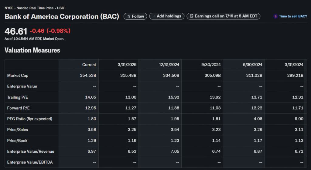Click trailing P/E value 15.92
Screen dimensions: 311x170
tap(173, 97)
